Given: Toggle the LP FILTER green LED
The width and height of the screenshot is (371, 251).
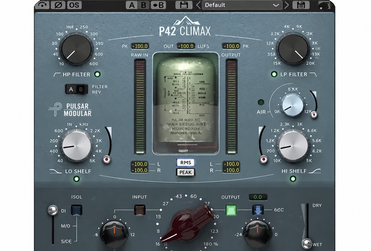Looking at the screenshot, I should [x=274, y=74].
